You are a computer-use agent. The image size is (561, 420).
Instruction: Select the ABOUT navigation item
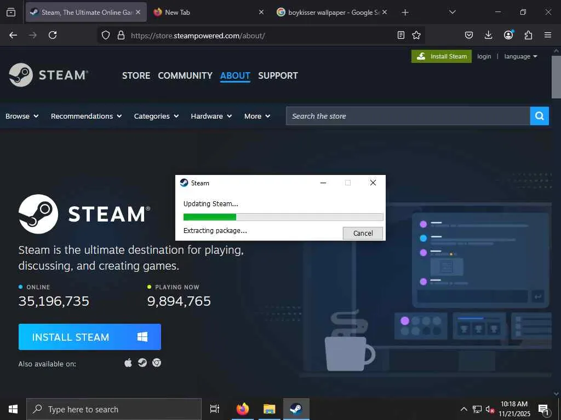click(235, 75)
